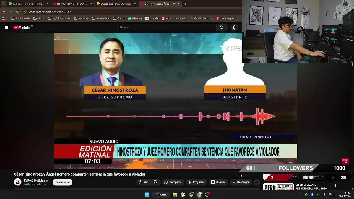The width and height of the screenshot is (354, 199).
Task: Open the first Chrome profile icon in taskbar
Action: click(191, 195)
